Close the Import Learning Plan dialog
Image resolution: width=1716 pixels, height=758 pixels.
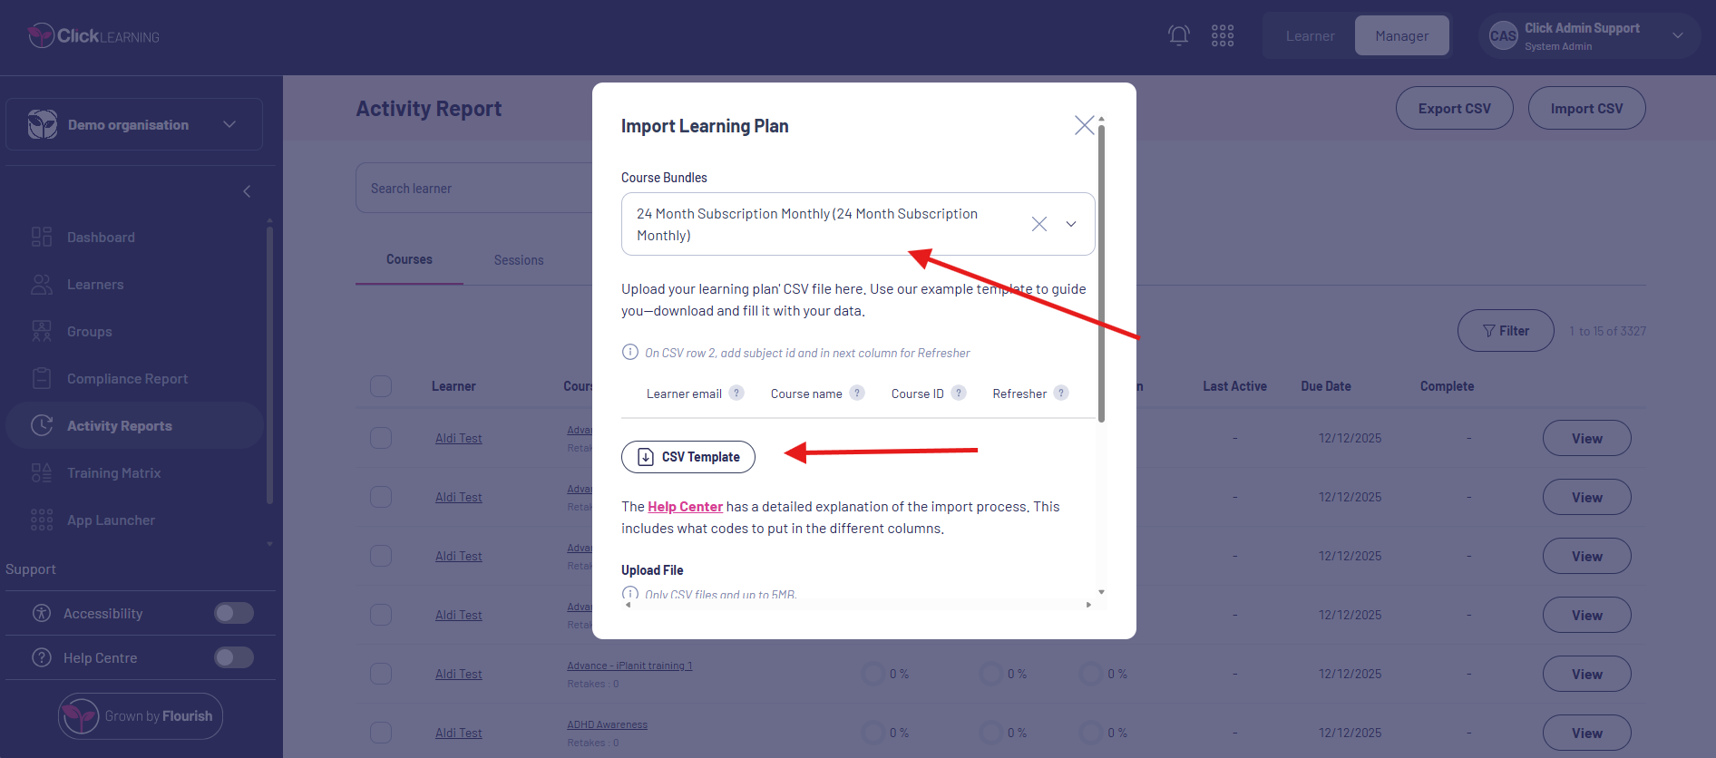point(1084,125)
